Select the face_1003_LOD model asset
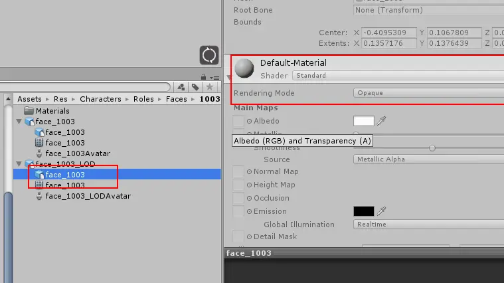The width and height of the screenshot is (504, 283). 65,164
